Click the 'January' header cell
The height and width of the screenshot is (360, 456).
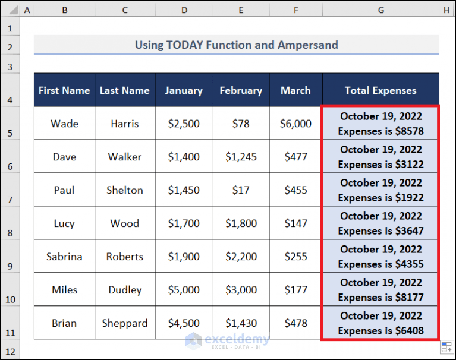click(x=184, y=90)
